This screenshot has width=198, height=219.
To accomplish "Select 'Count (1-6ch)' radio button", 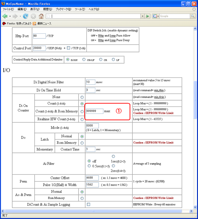I will click(82, 104).
